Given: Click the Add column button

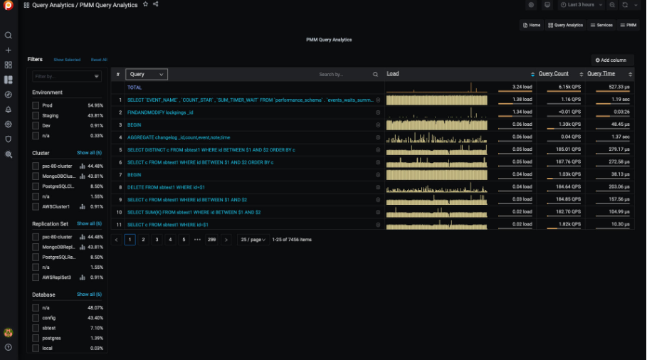Looking at the screenshot, I should pos(611,60).
